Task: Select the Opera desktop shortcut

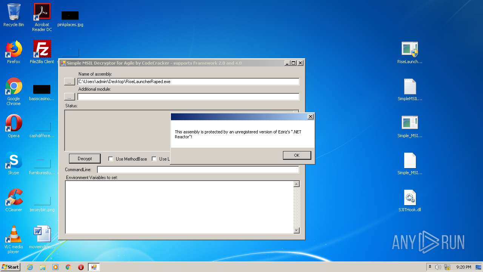Action: click(x=14, y=126)
